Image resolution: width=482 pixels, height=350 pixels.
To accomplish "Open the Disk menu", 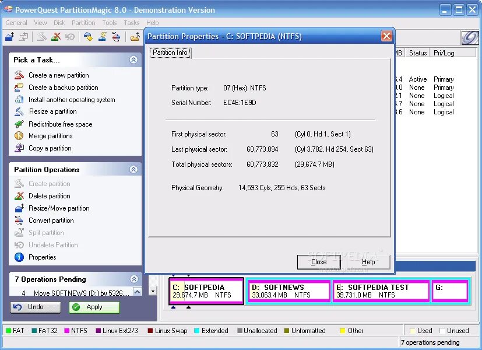I will (59, 23).
